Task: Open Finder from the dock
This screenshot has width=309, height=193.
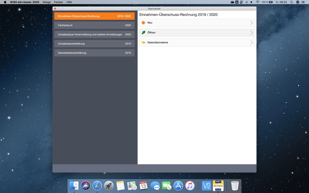Action: [74, 186]
